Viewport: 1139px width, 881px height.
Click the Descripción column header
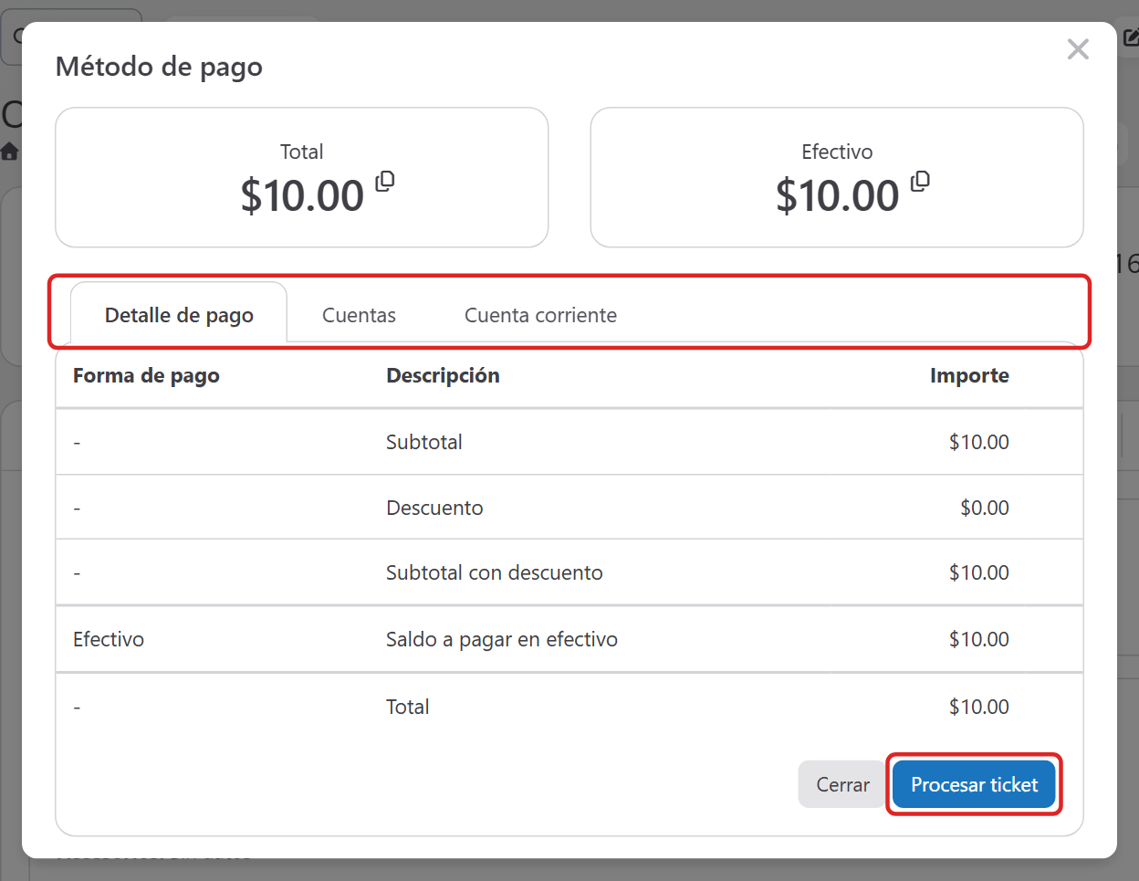pyautogui.click(x=443, y=375)
